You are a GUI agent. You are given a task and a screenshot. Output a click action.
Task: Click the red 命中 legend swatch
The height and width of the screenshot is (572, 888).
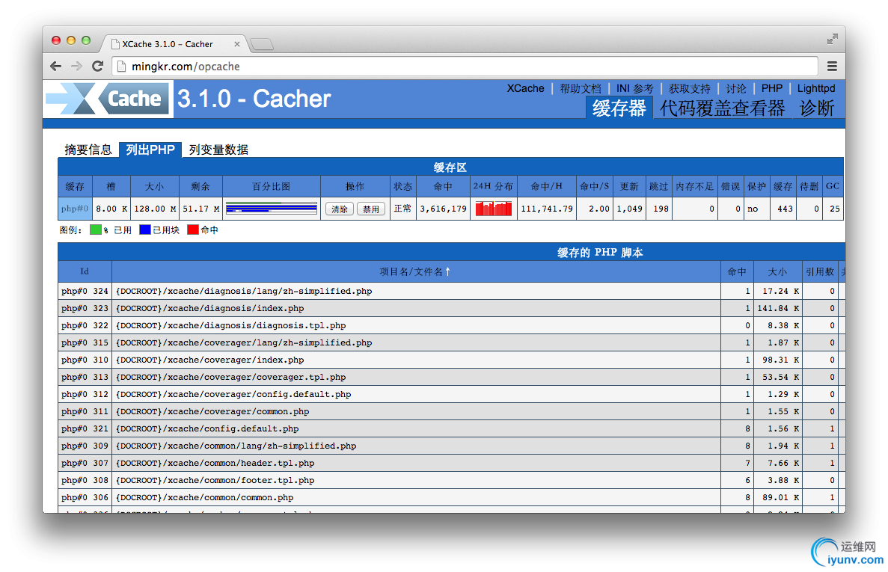192,230
